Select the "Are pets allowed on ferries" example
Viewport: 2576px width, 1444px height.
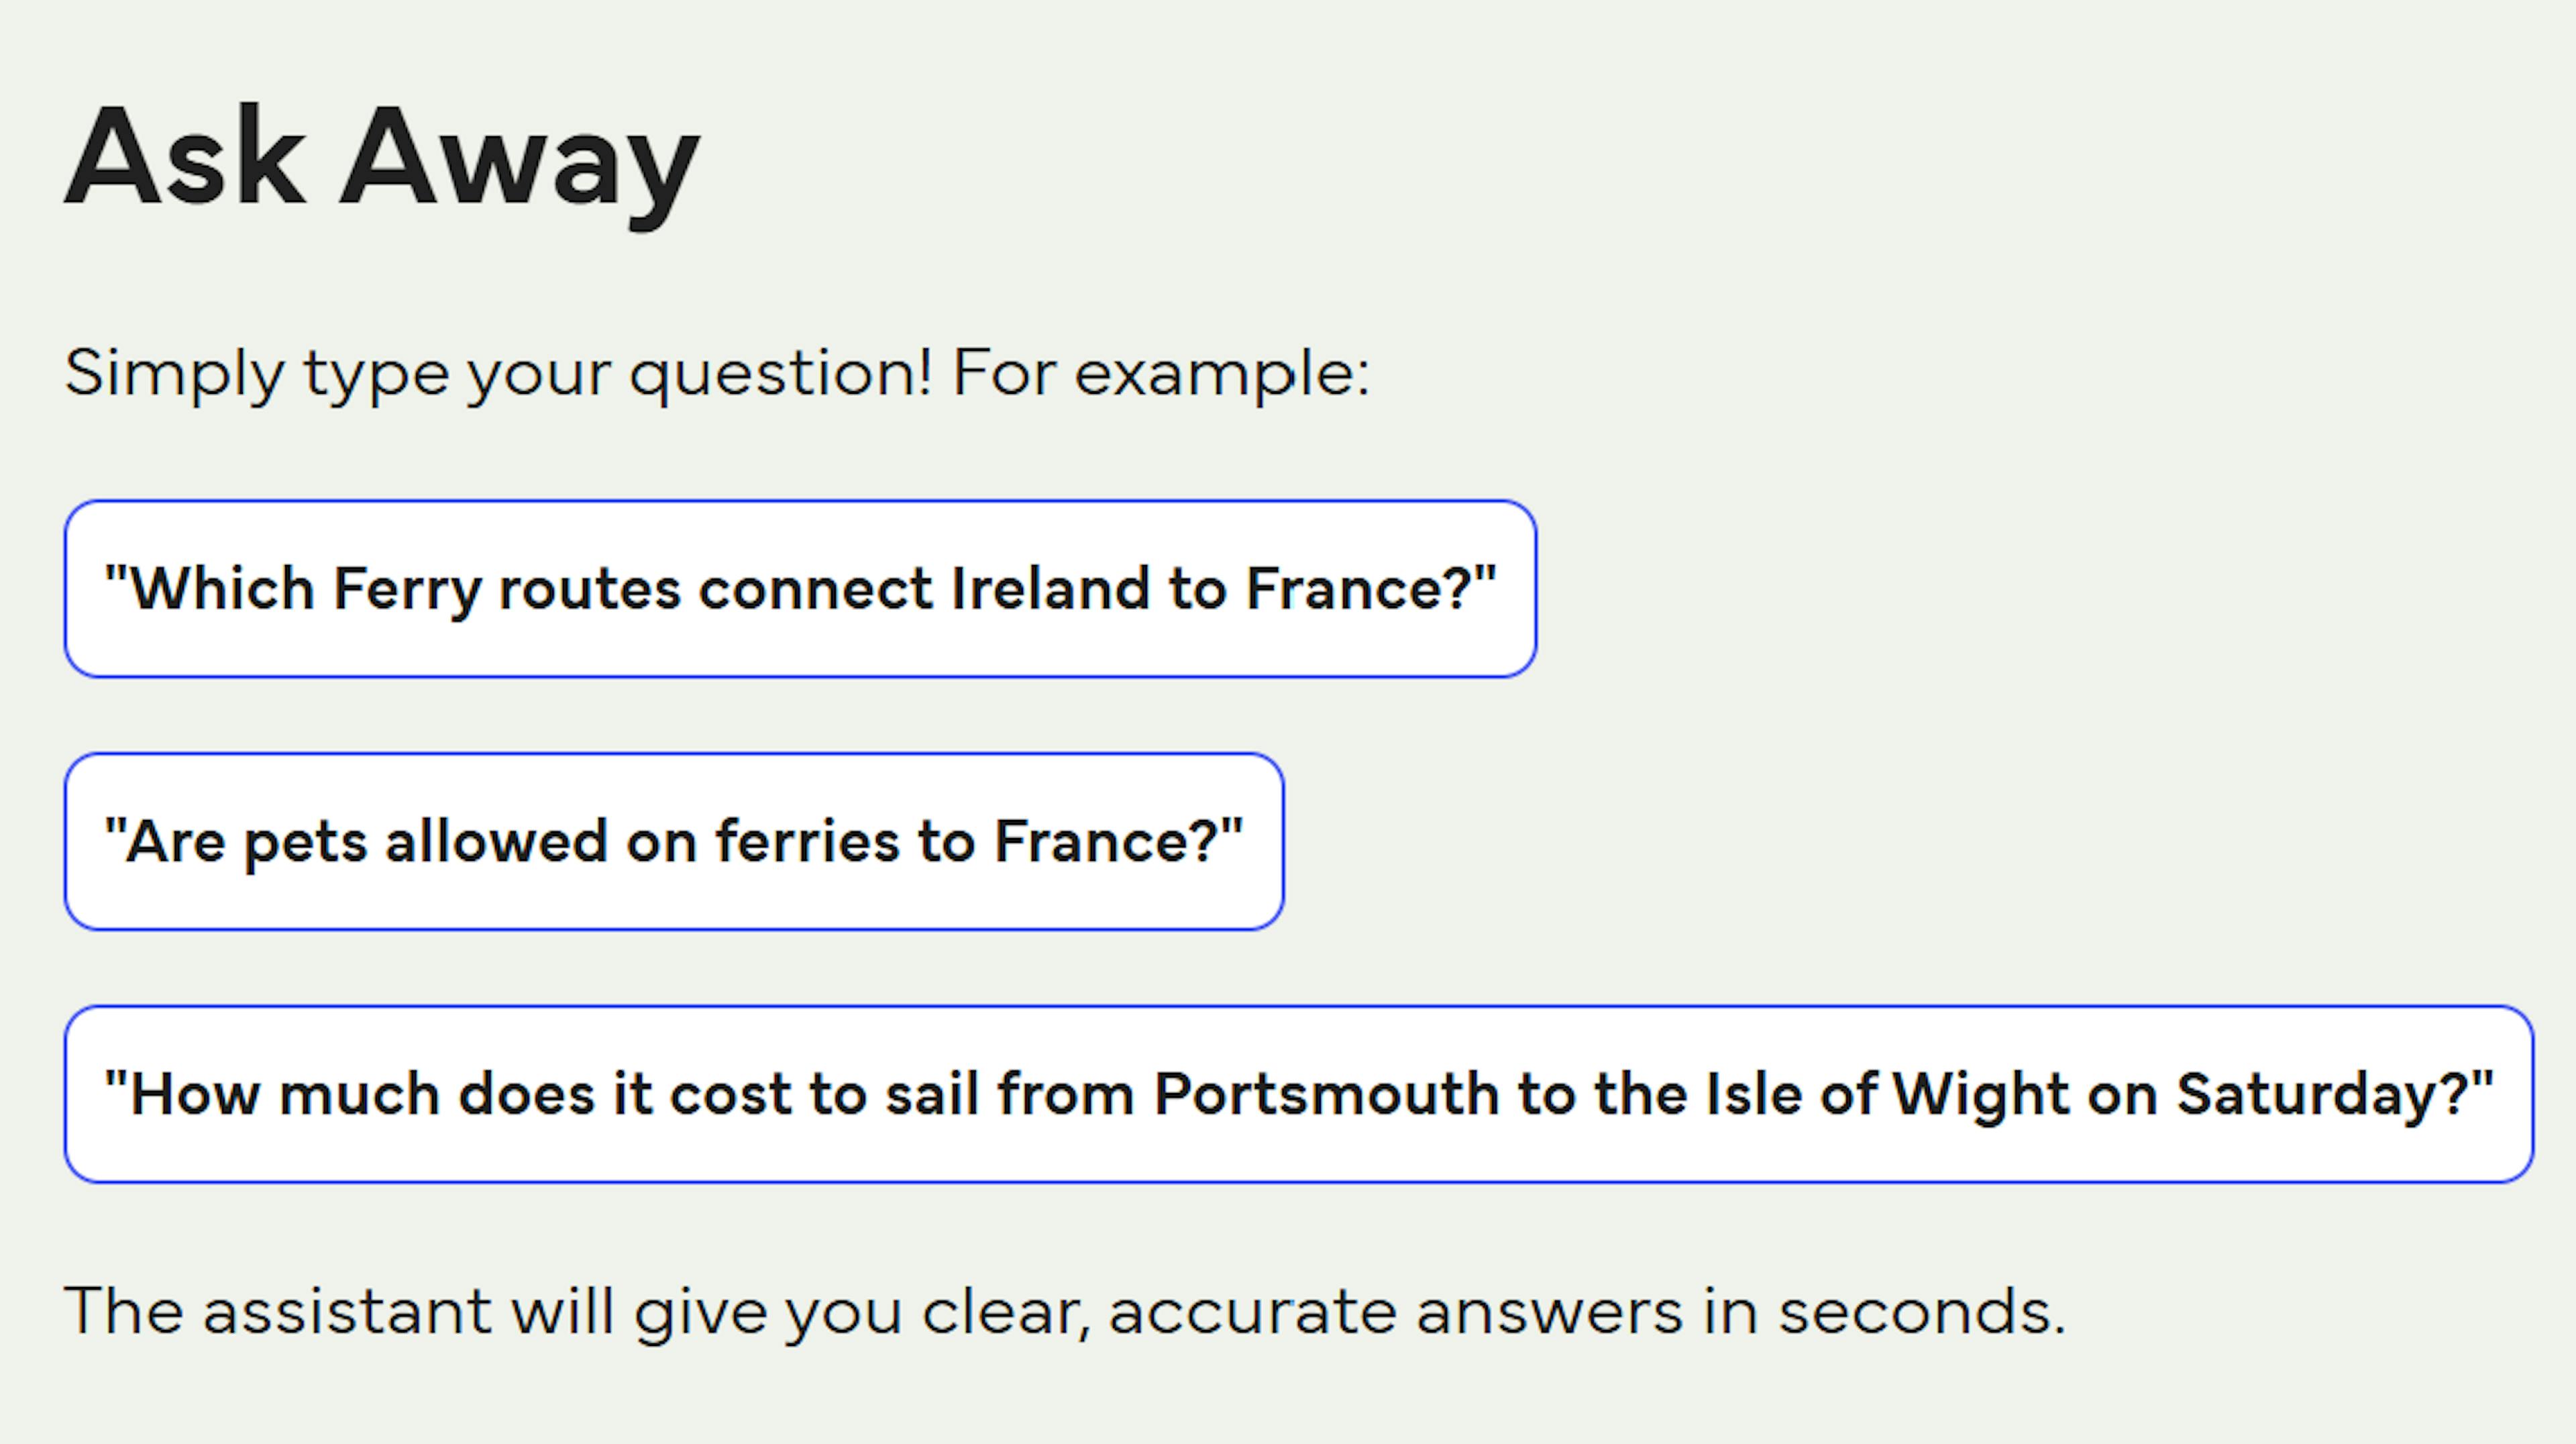pyautogui.click(x=673, y=842)
